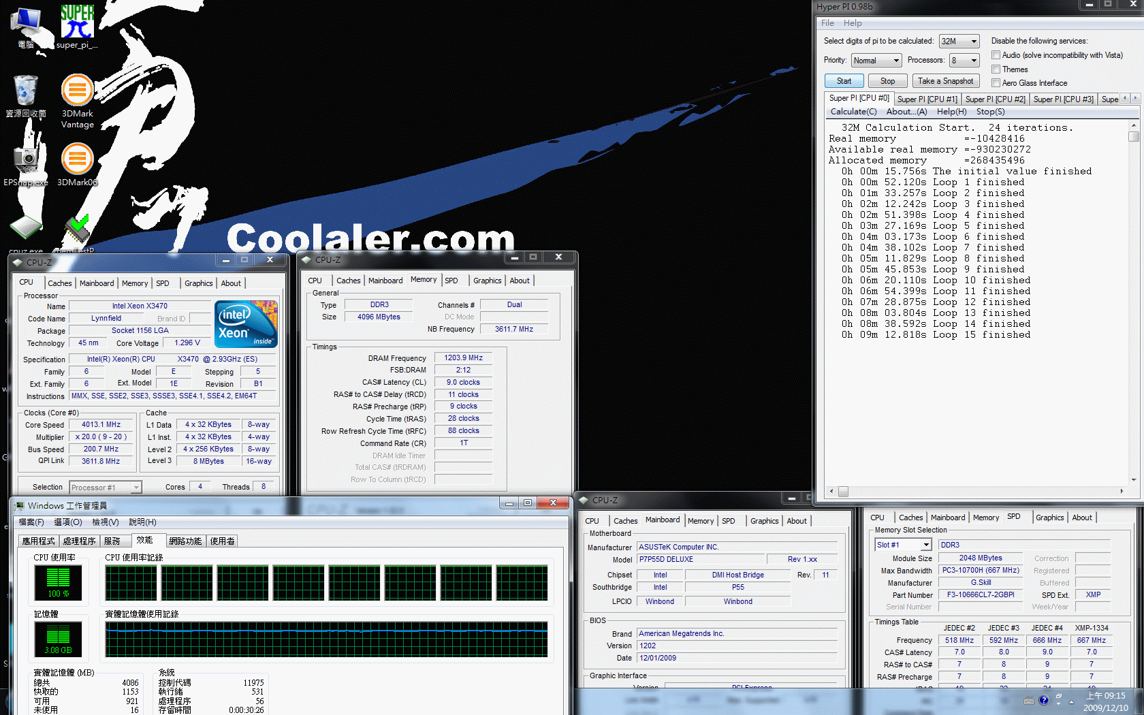Switch to the Super PI [CPU #3] tab

click(x=1063, y=99)
